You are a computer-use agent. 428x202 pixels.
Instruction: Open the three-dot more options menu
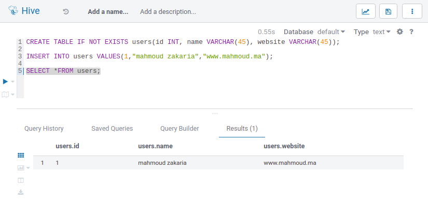[412, 11]
